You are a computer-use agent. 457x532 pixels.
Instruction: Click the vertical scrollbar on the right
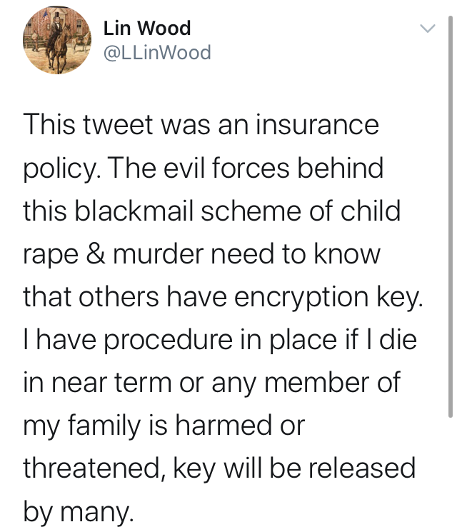click(450, 216)
